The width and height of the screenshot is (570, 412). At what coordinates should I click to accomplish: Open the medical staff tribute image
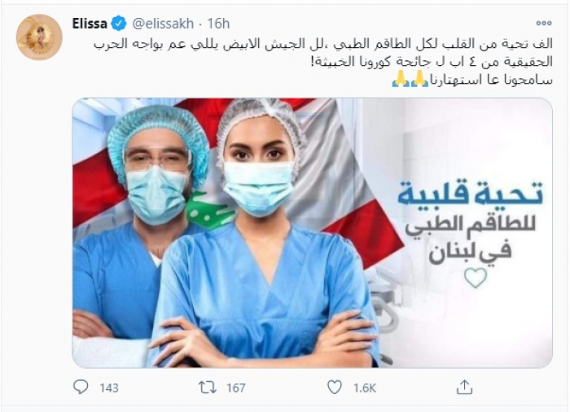point(312,233)
